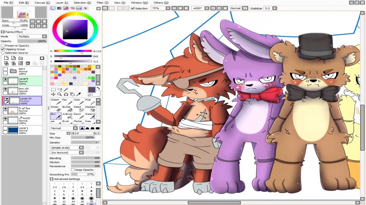Image resolution: width=366 pixels, height=205 pixels.
Task: Create a new linework layer
Action: [13, 58]
